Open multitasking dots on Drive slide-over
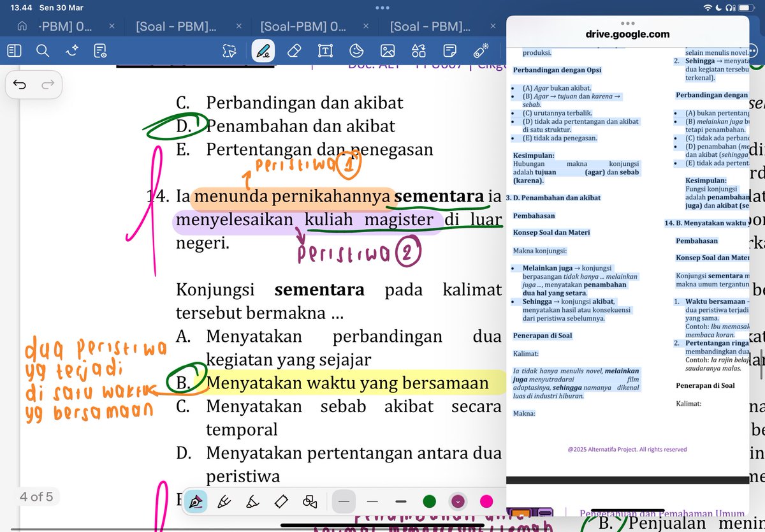Viewport: 765px width, 532px height. coord(627,23)
